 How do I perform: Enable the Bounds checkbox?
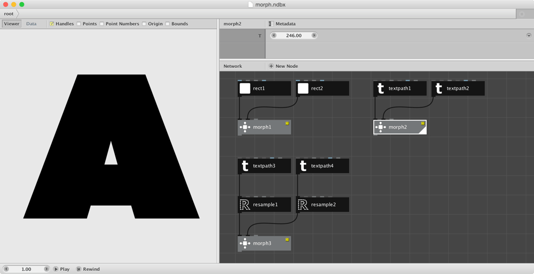coord(168,24)
